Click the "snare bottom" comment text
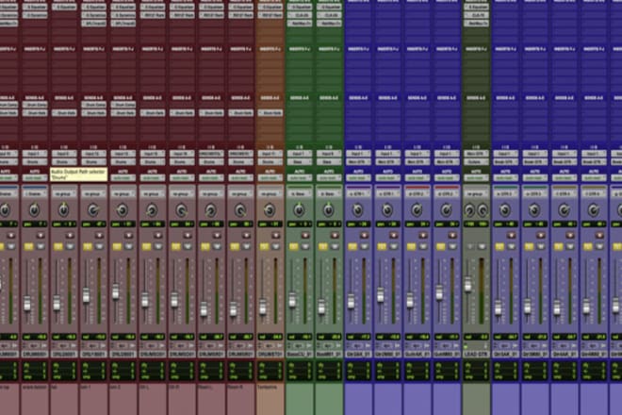 (x=33, y=387)
